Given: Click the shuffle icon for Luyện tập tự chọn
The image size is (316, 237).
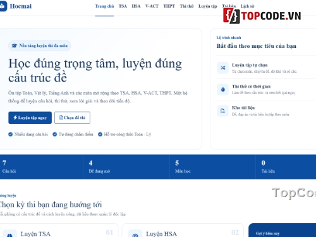Looking at the screenshot, I should (222, 68).
